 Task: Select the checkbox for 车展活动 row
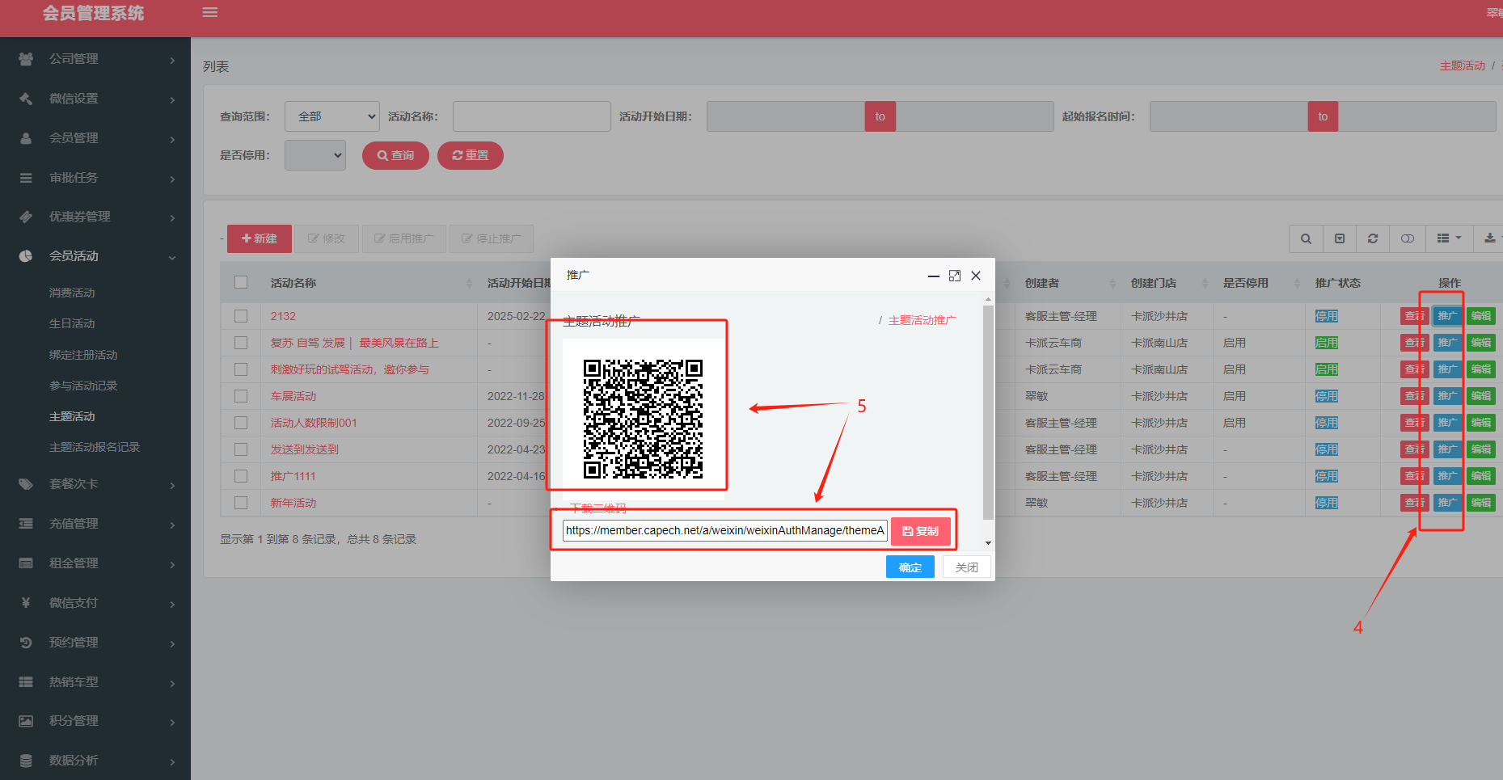point(241,396)
